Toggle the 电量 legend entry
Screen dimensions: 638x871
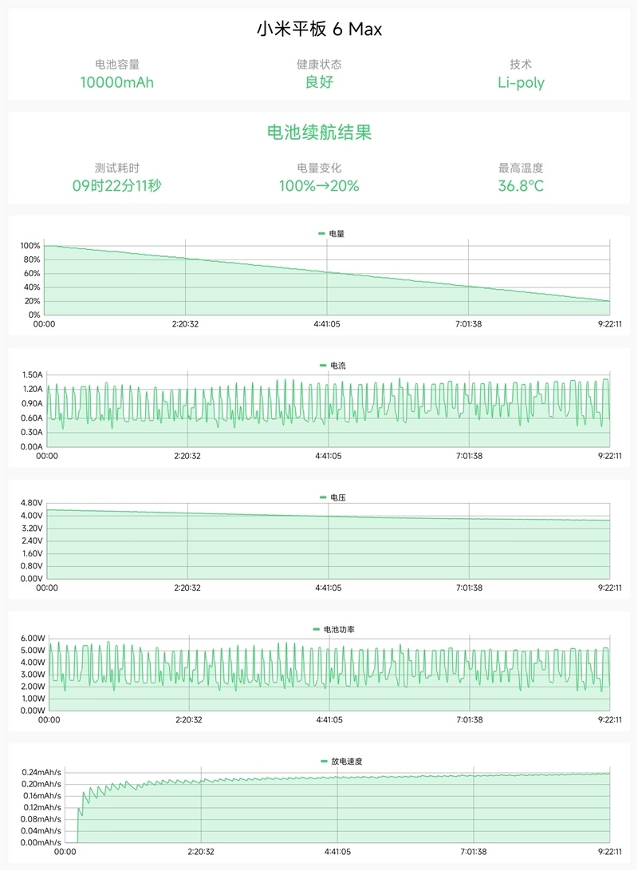point(331,234)
